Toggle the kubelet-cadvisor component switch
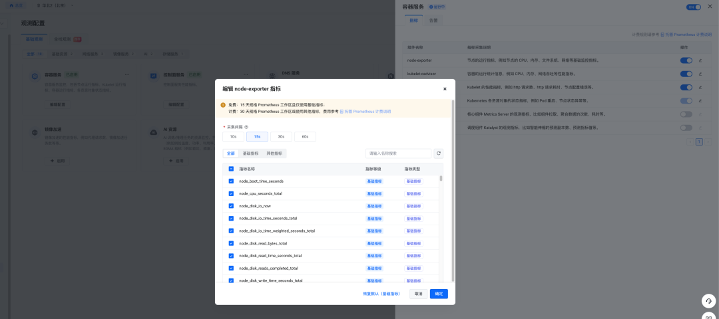 (686, 74)
